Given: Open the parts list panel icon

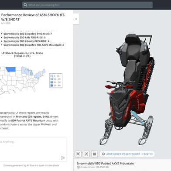Looking at the screenshot, I should point(94,154).
